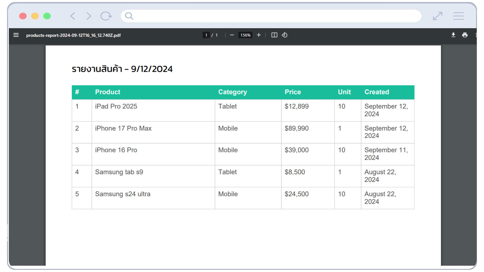
Task: Open the browser hamburger menu
Action: click(x=459, y=16)
